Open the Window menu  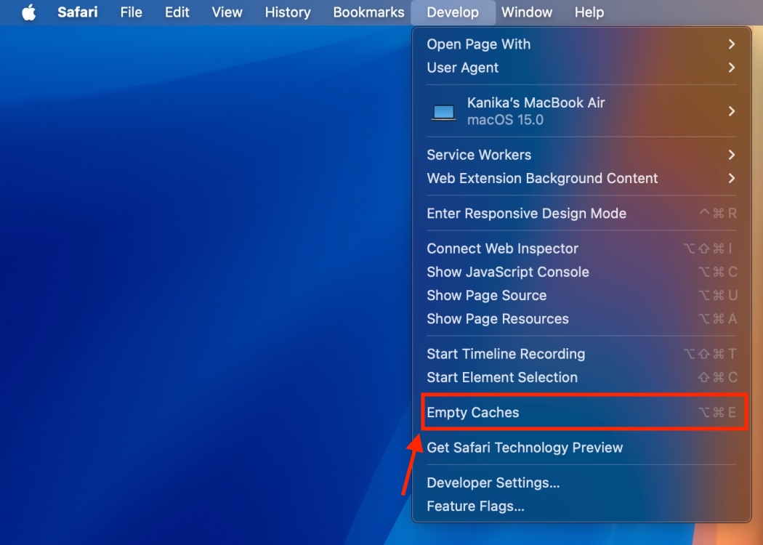click(x=527, y=12)
